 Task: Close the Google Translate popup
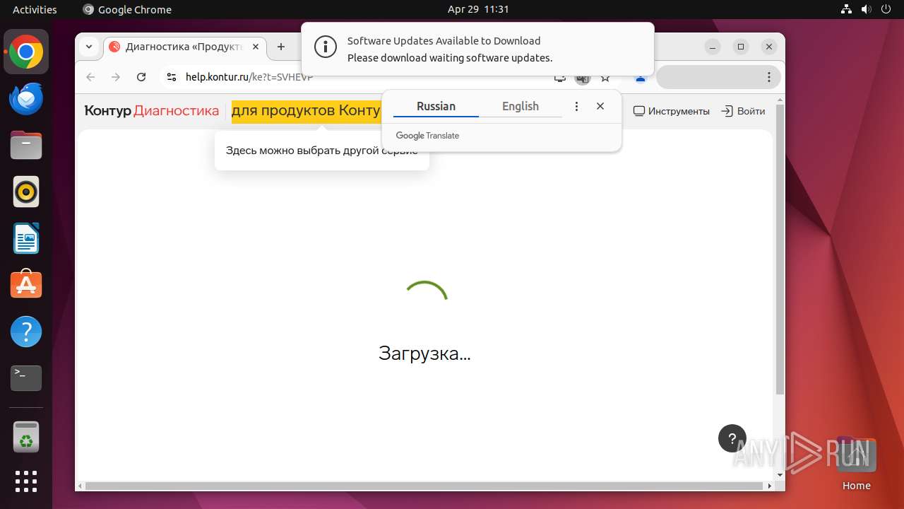pos(600,106)
